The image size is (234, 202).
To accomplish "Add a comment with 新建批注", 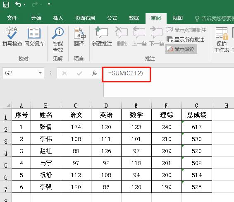I will 102,36.
